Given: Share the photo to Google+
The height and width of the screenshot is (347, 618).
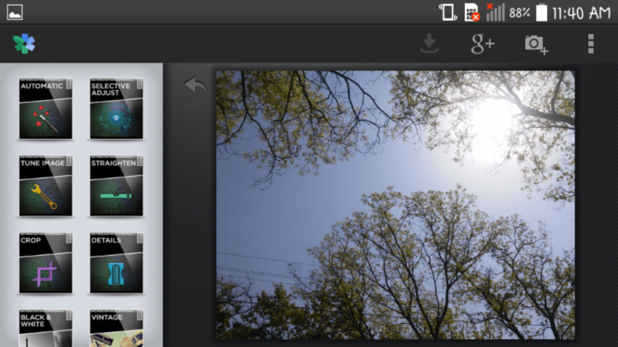Looking at the screenshot, I should (482, 44).
